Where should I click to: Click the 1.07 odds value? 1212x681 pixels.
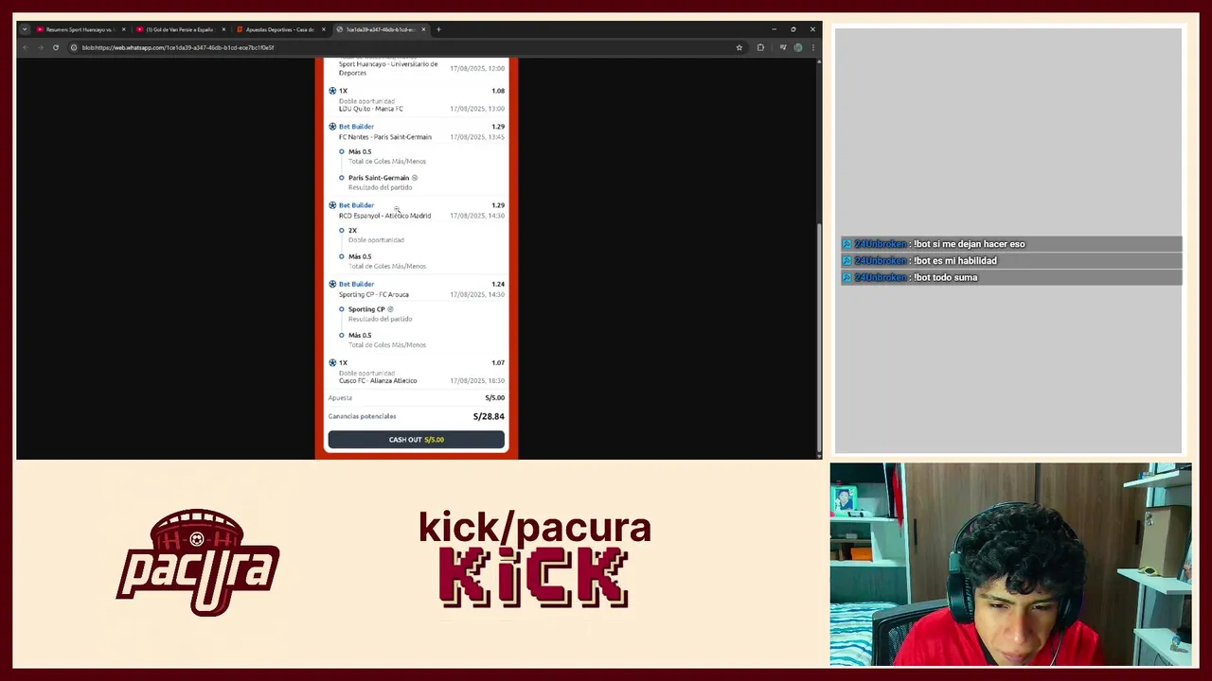[498, 362]
